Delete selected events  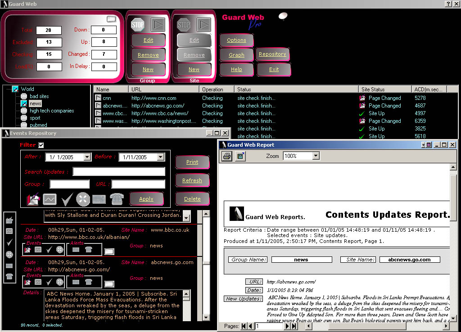coord(192,199)
